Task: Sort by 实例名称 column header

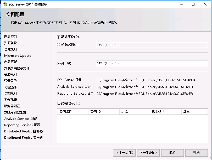Action: pyautogui.click(x=72, y=112)
